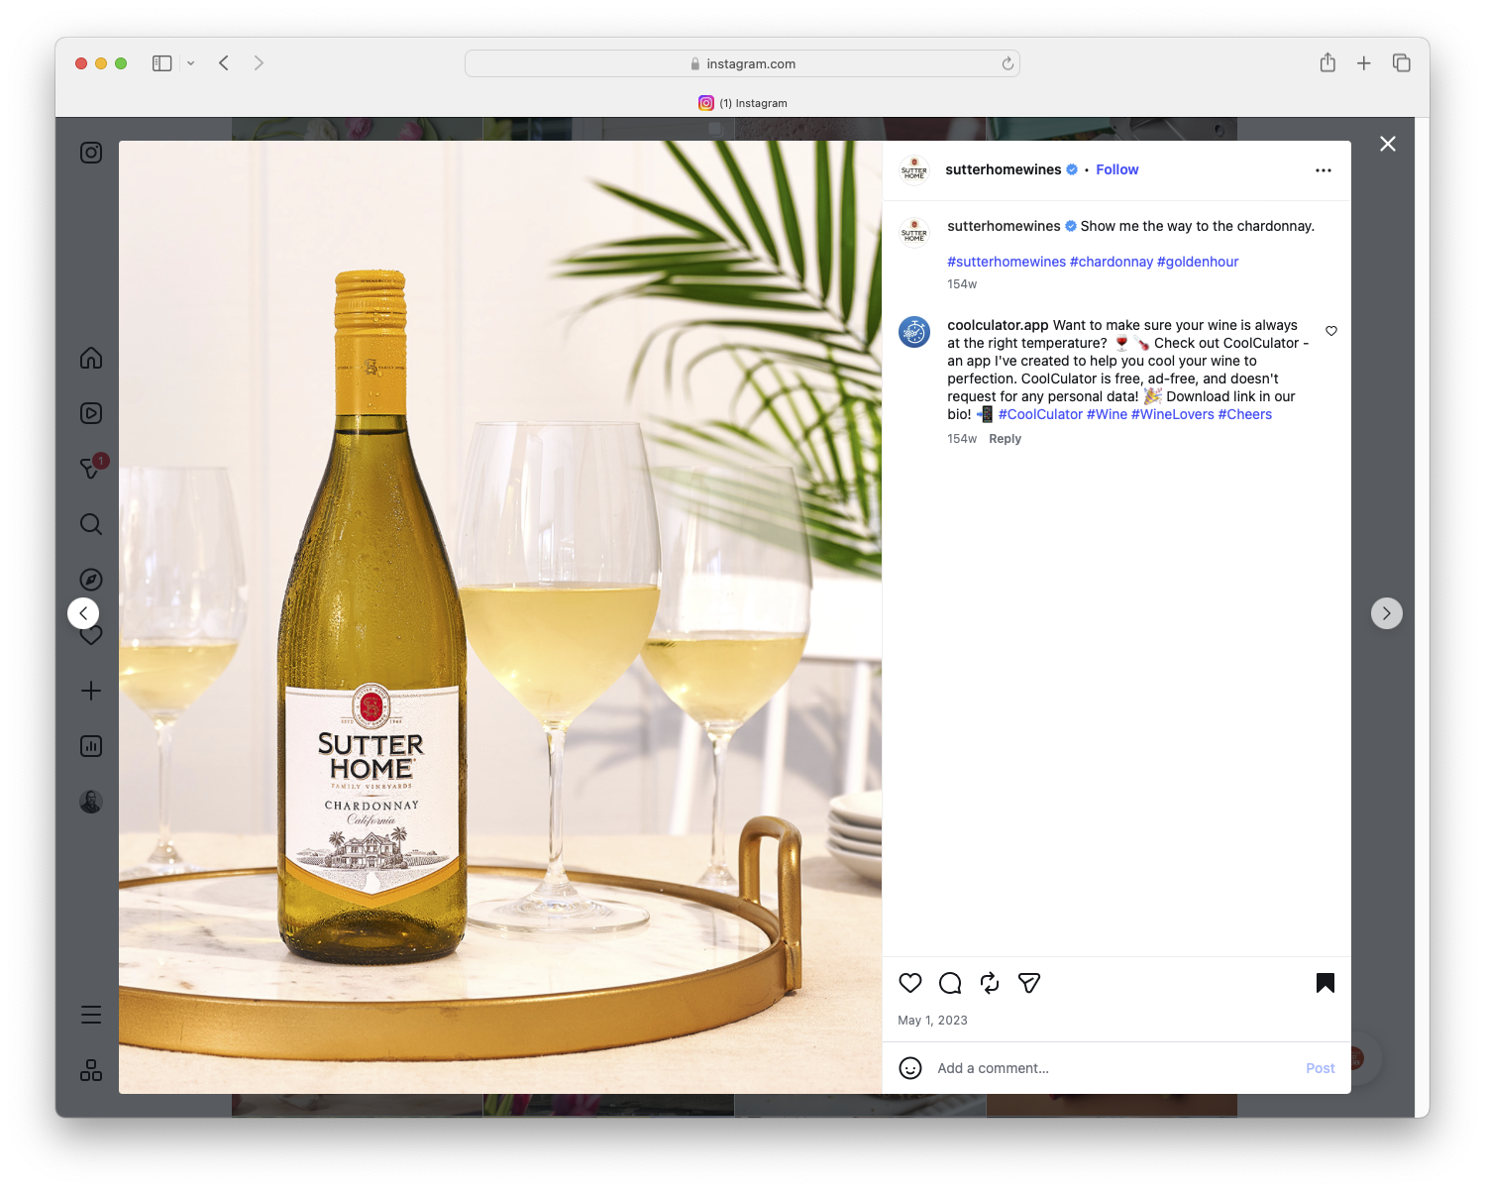The height and width of the screenshot is (1191, 1485).
Task: Open the post options three-dots menu
Action: click(1324, 170)
